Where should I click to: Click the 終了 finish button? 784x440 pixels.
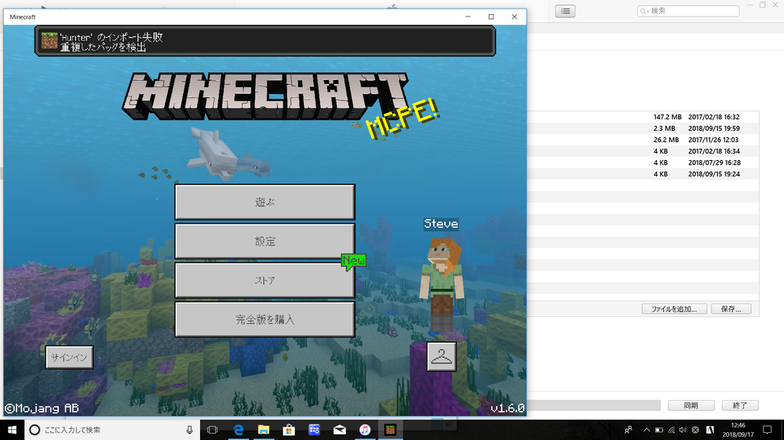[x=740, y=405]
